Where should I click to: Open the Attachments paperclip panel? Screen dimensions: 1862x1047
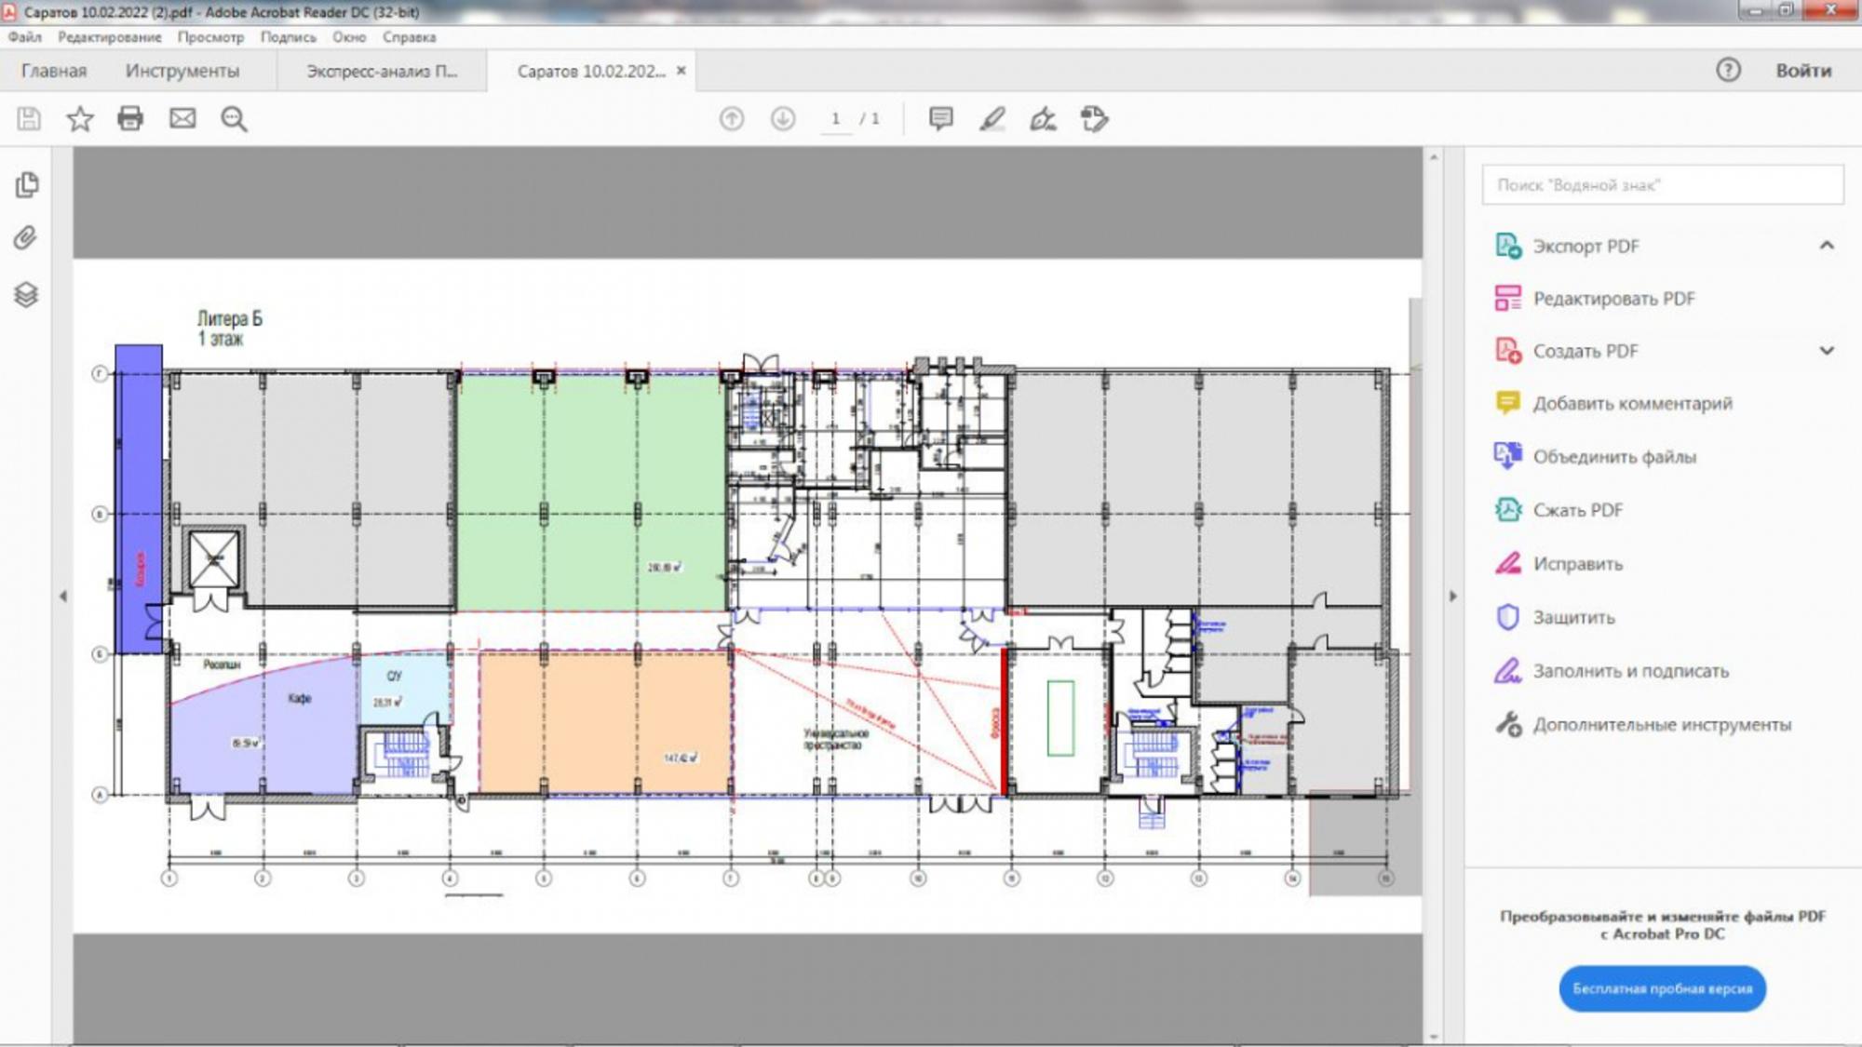click(25, 238)
